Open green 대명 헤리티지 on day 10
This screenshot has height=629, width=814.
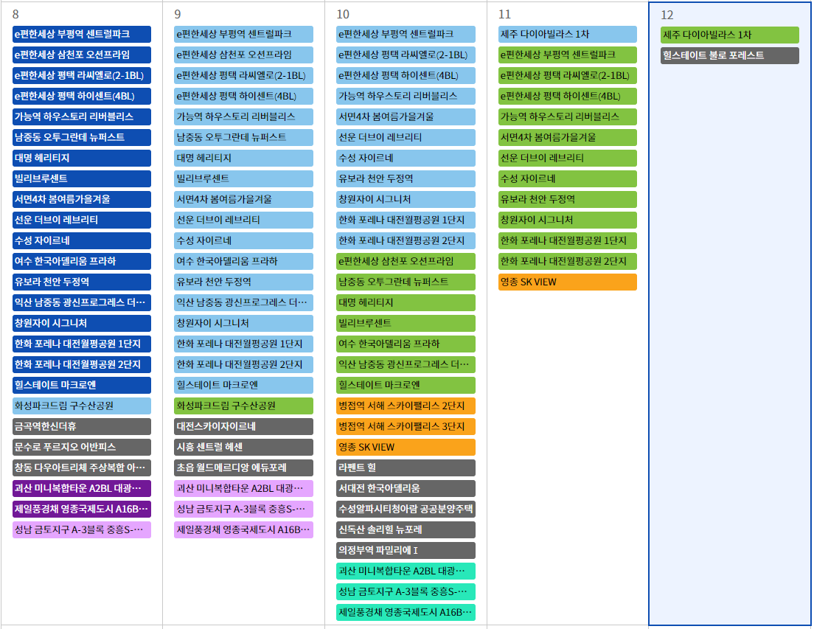click(406, 302)
